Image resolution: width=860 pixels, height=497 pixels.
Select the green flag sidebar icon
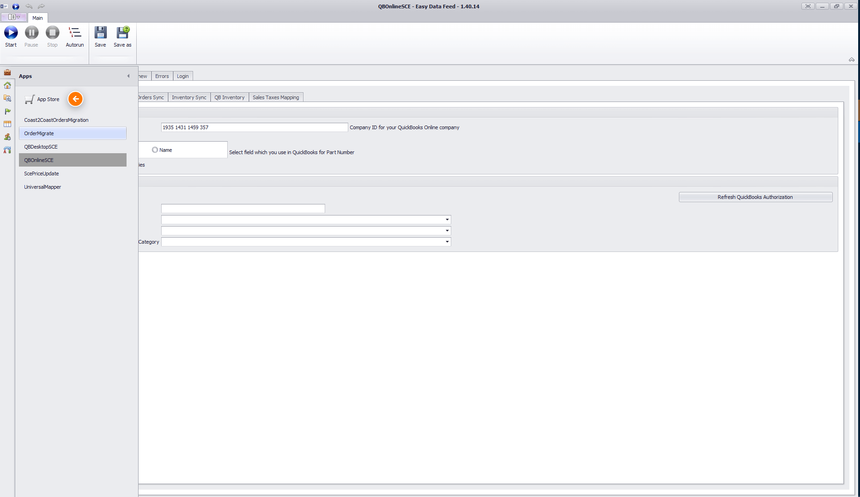[x=7, y=111]
